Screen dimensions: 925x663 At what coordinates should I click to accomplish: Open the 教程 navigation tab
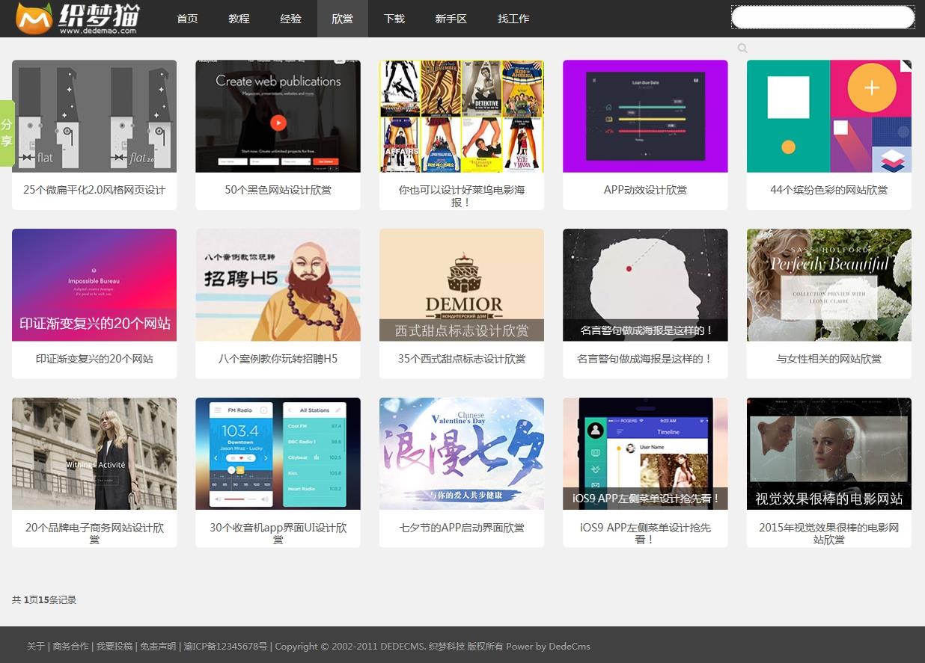click(x=239, y=19)
